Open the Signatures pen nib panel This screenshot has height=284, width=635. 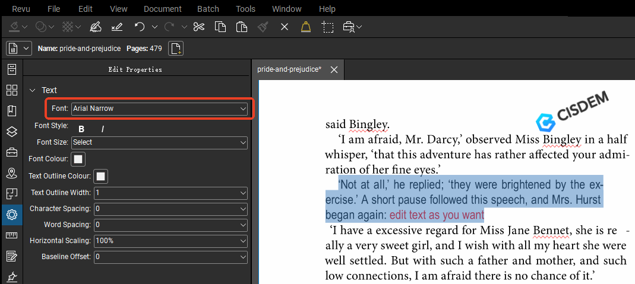[12, 277]
